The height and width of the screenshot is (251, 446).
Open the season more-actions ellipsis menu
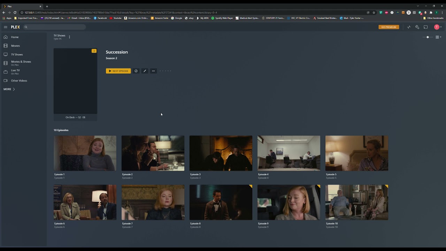(x=153, y=71)
